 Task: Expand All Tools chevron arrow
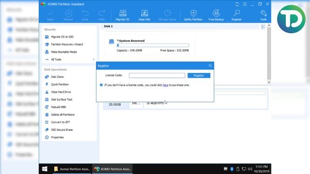click(x=93, y=59)
